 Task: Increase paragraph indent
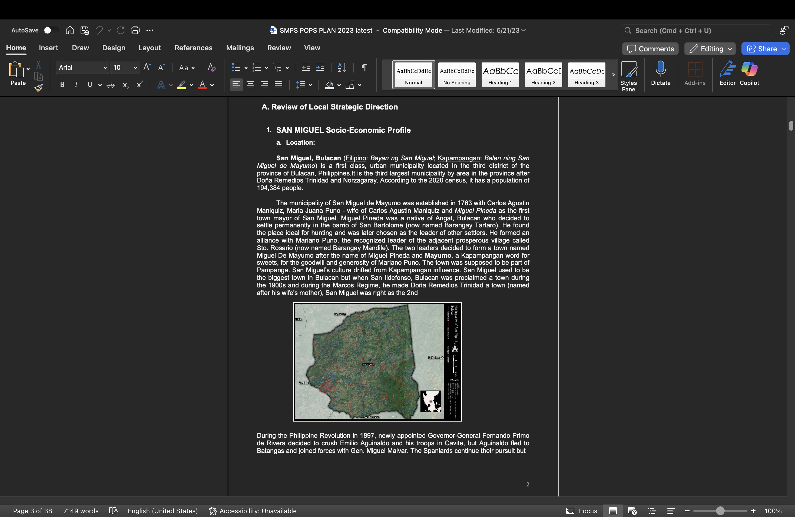[x=320, y=67]
